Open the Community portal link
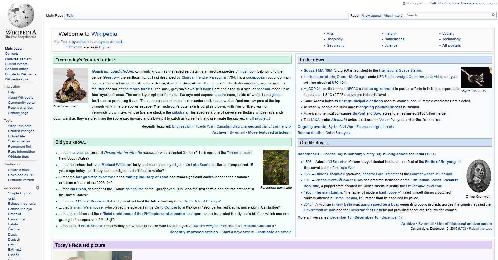Screen dimensions: 498x260 pyautogui.click(x=22, y=103)
